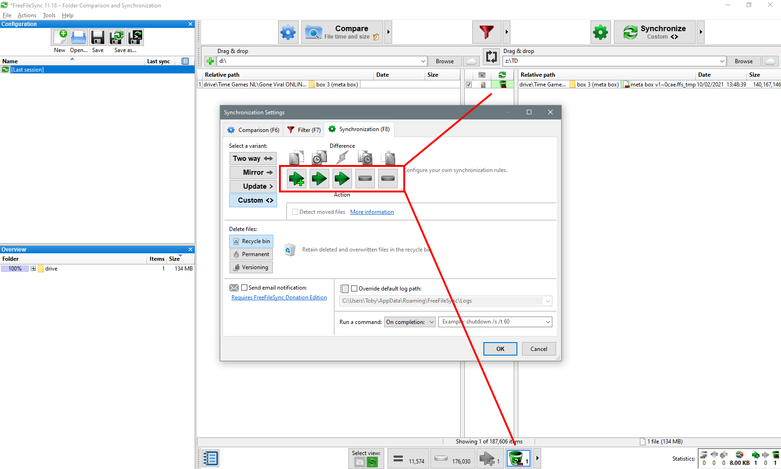Viewport: 781px width, 469px height.
Task: Set action for conflict items
Action: [342, 178]
